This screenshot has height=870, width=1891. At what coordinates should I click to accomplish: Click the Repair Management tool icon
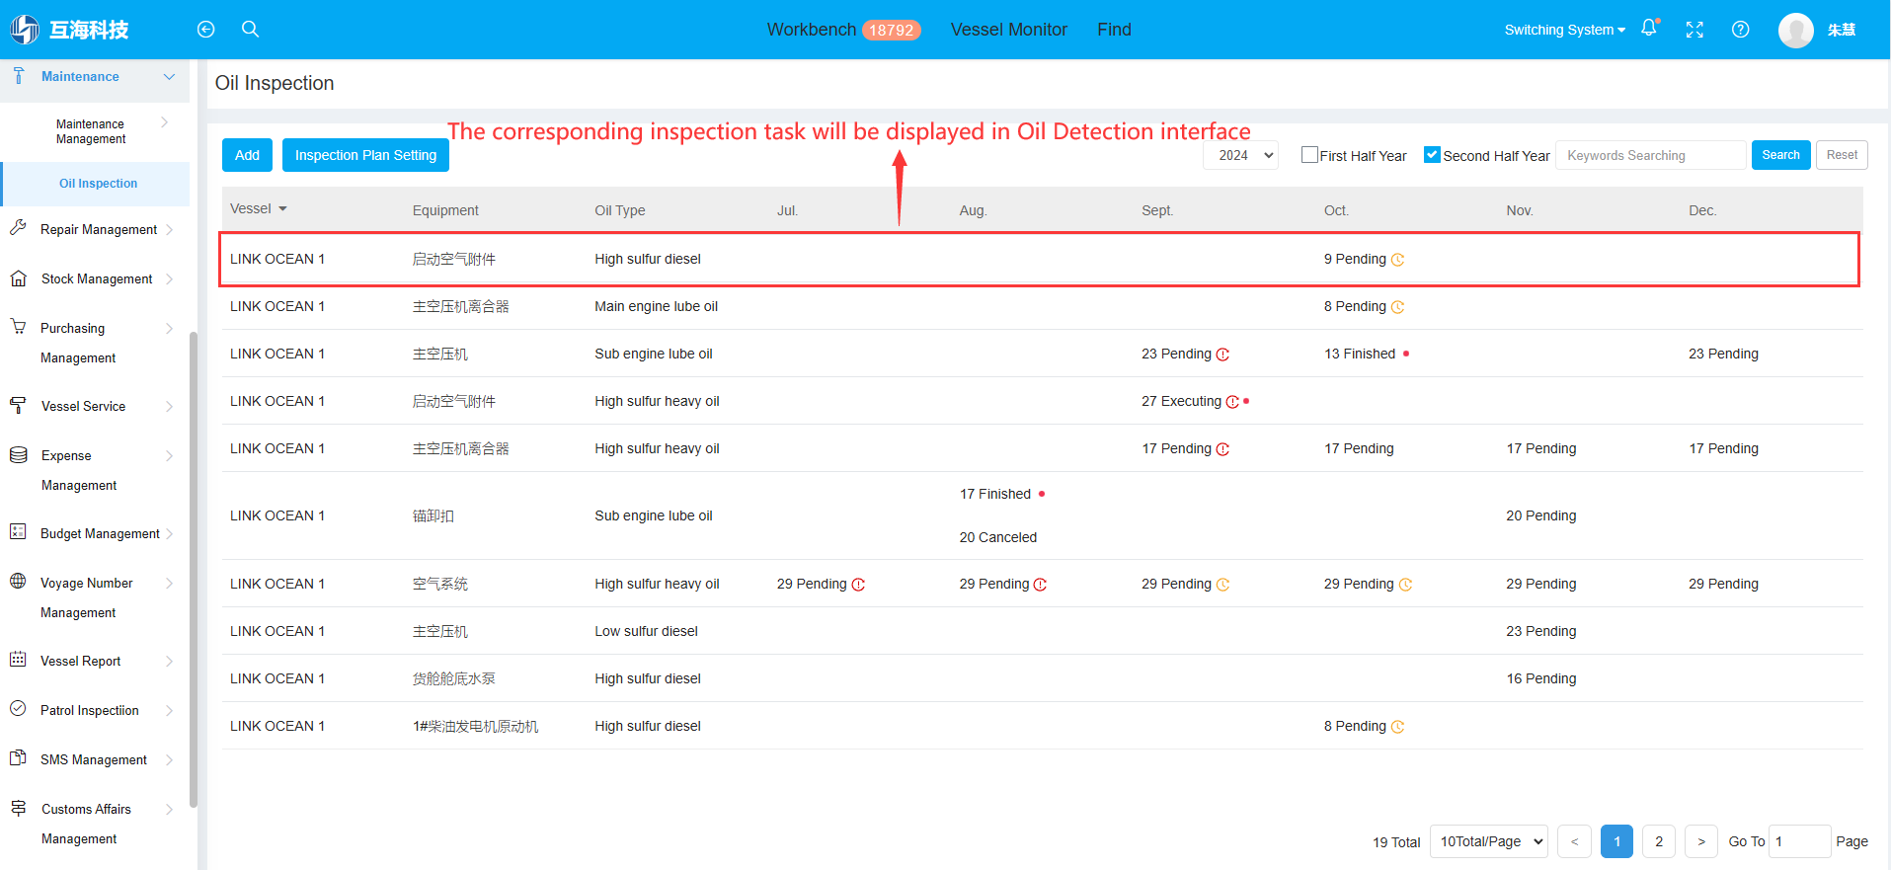click(18, 228)
